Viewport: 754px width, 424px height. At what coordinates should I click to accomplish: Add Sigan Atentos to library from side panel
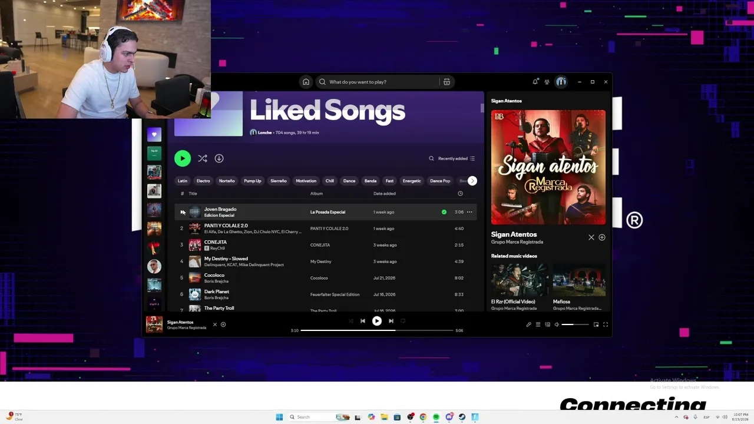point(602,237)
